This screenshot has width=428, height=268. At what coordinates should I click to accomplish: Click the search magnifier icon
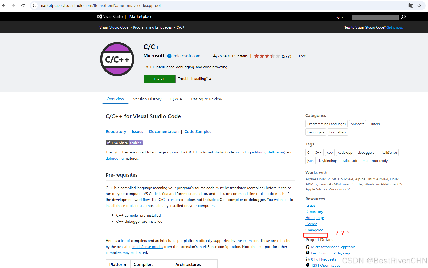[x=403, y=17]
